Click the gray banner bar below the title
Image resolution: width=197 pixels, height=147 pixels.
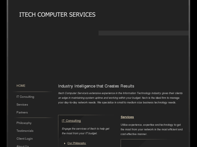[143, 33]
